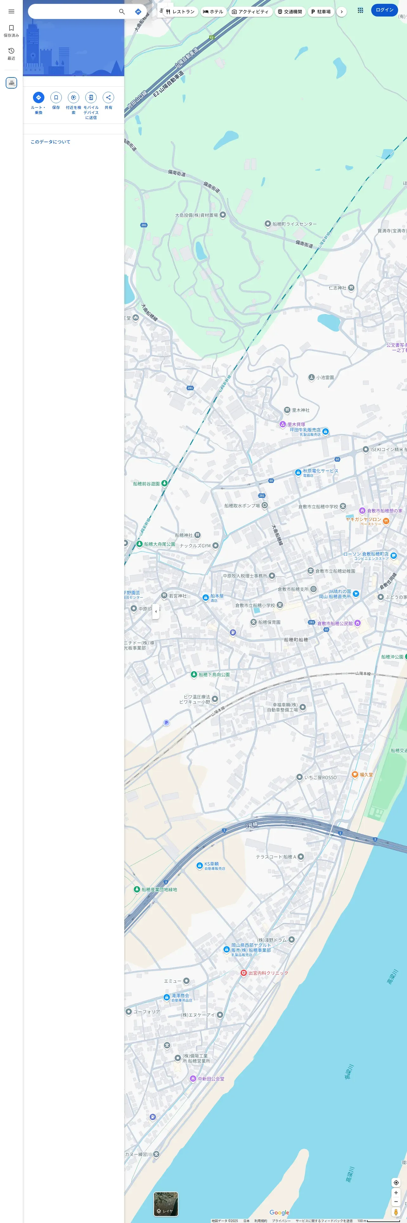
Task: Filter by Transit (交通機関)
Action: (x=290, y=11)
